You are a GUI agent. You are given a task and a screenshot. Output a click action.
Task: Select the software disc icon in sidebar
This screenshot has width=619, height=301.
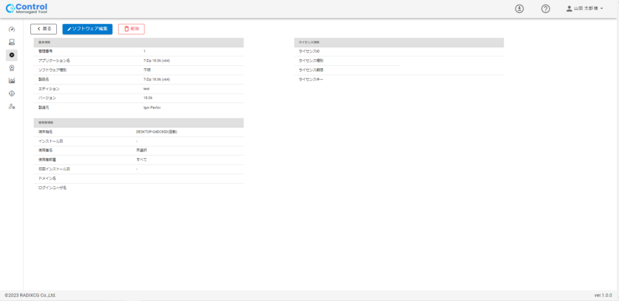tap(11, 55)
